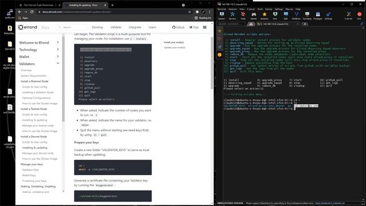
Task: Open the Sessions menu in MobaXterm
Action: tap(233, 9)
